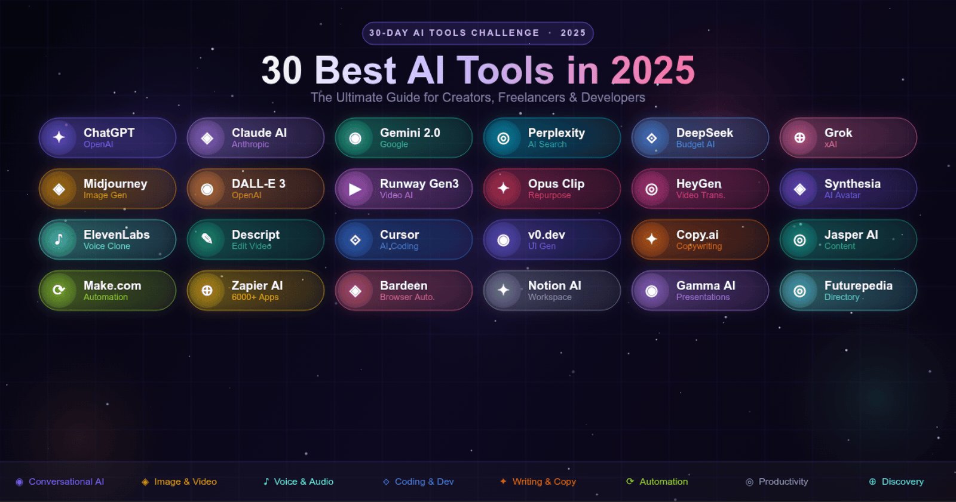
Task: Click the "Image Gen" subtitle under Midjourney
Action: (x=105, y=195)
